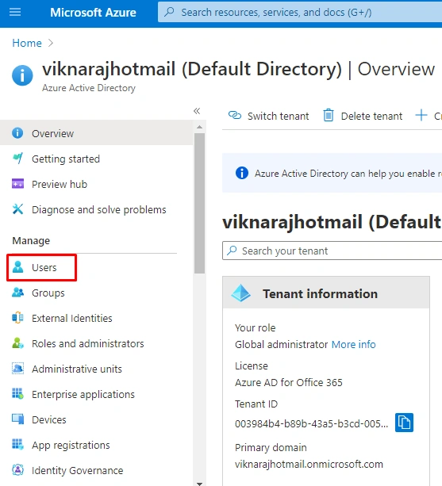
Task: Click the App registrations icon
Action: (17, 445)
